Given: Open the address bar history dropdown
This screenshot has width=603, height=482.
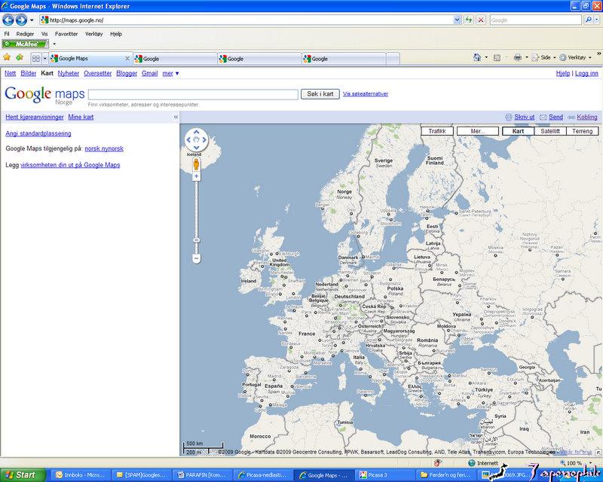Looking at the screenshot, I should coord(457,20).
